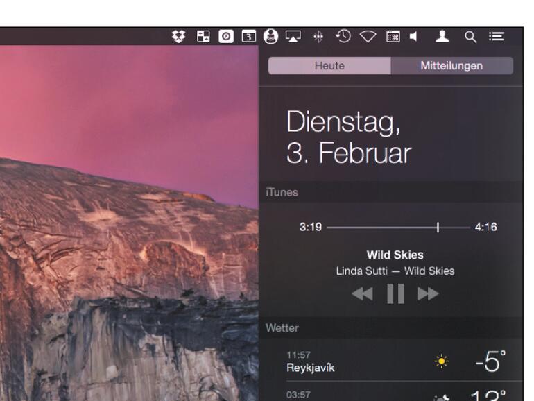Click the sunny weather icon for Reykjavík

pyautogui.click(x=441, y=361)
